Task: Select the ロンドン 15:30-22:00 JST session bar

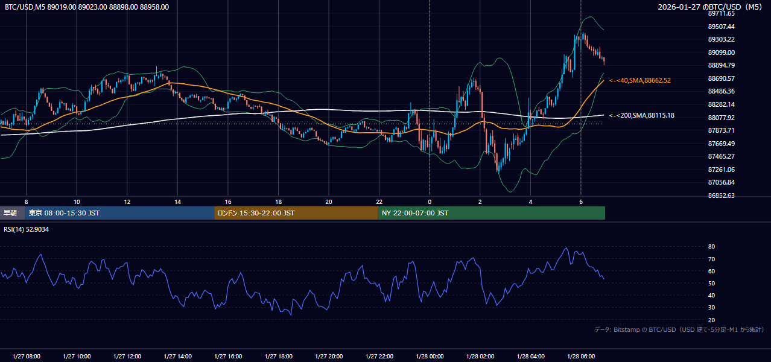Action: point(296,213)
